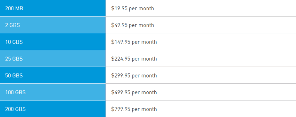This screenshot has height=117, width=296.
Task: Click "per month" text in 200 MB row
Action: tap(141, 9)
